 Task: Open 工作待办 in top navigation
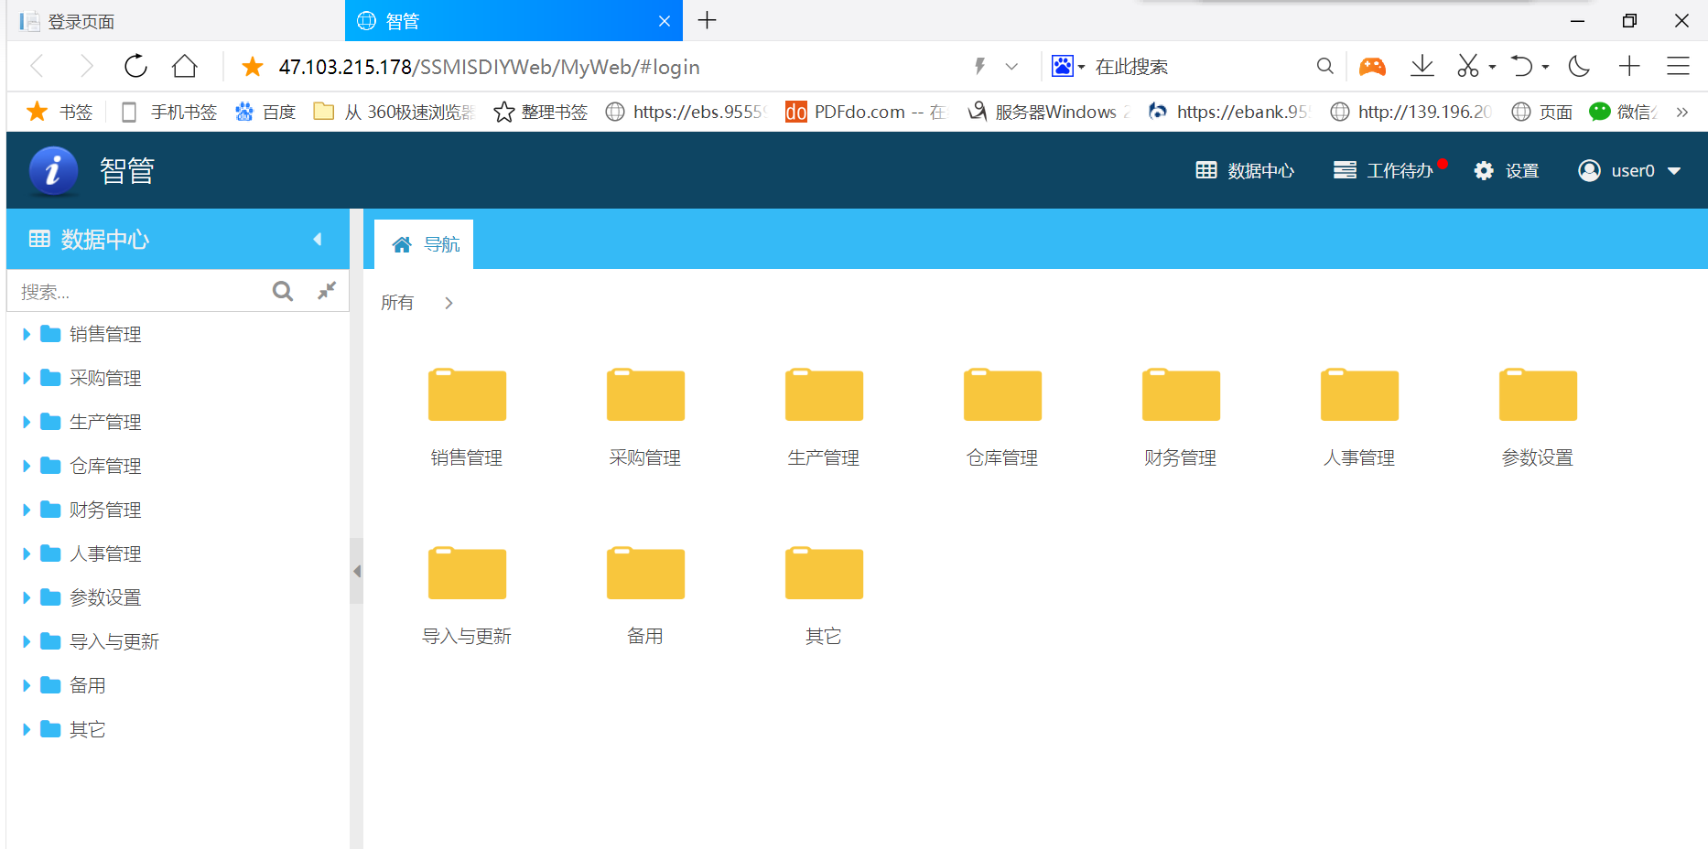pyautogui.click(x=1384, y=170)
